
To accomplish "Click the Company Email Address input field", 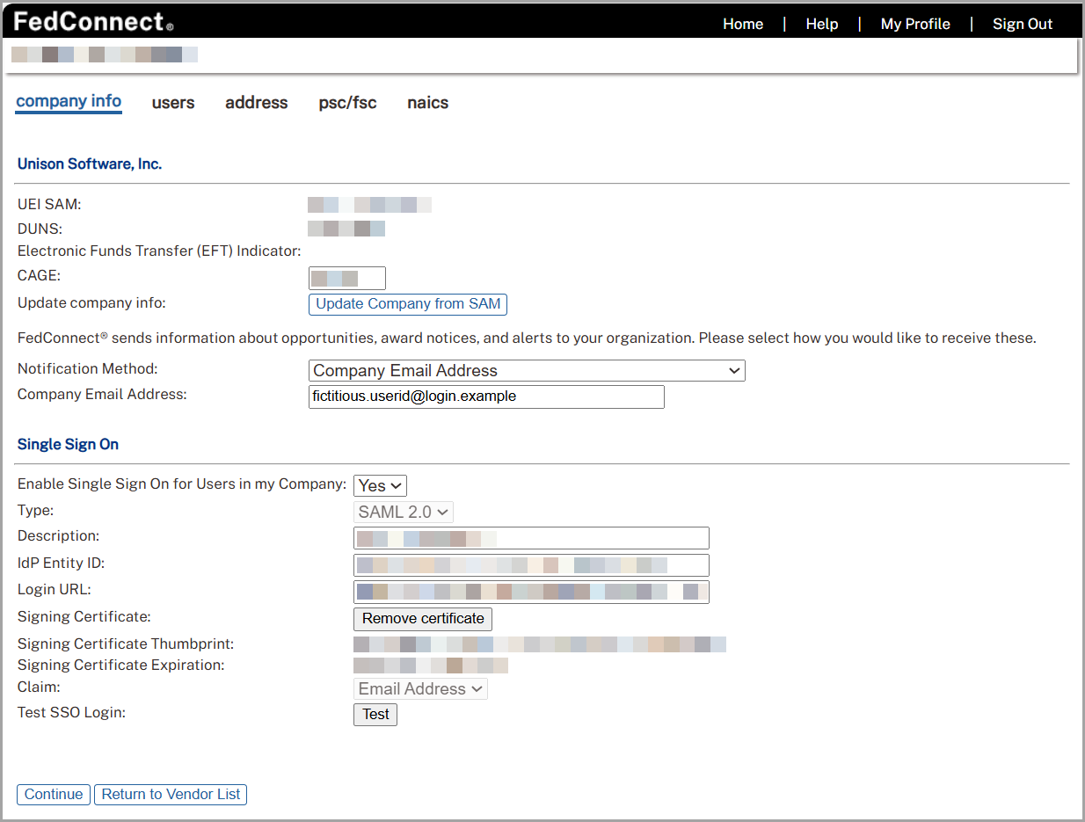I will click(486, 396).
